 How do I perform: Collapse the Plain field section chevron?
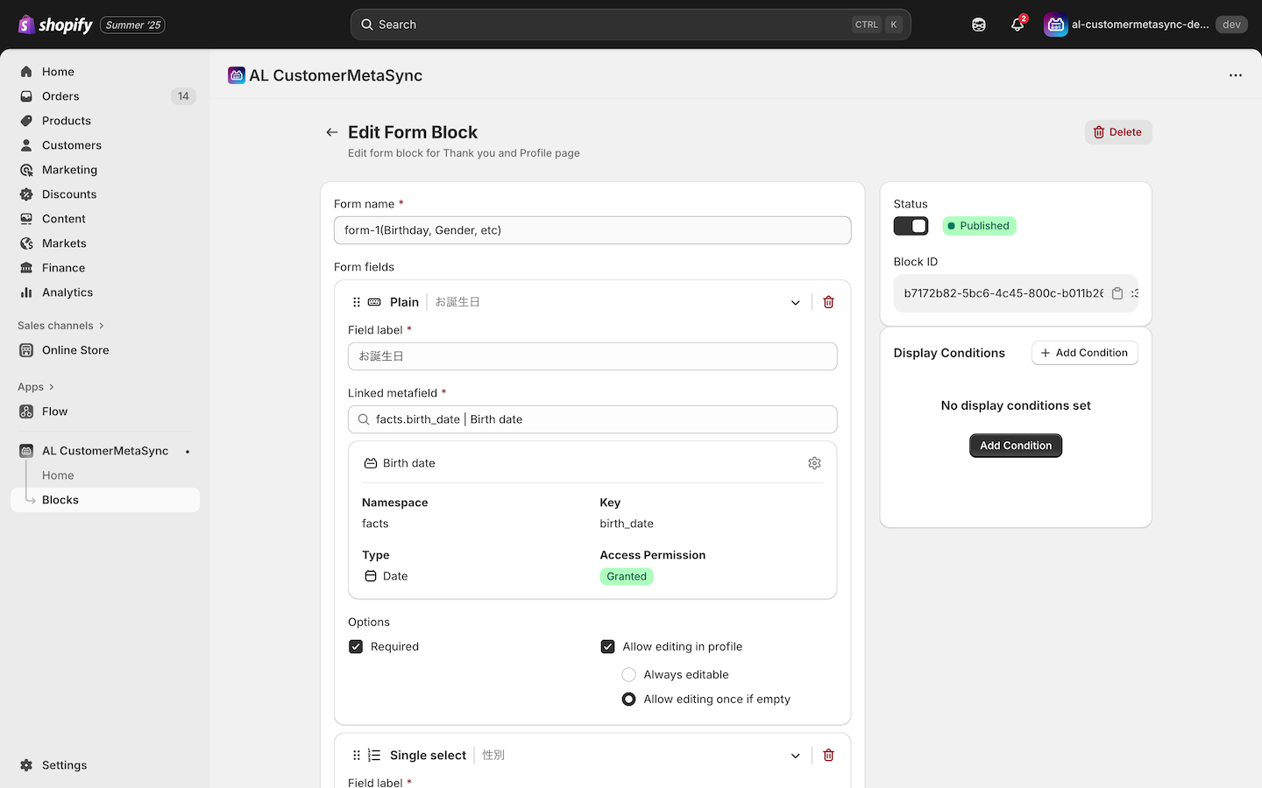coord(795,303)
